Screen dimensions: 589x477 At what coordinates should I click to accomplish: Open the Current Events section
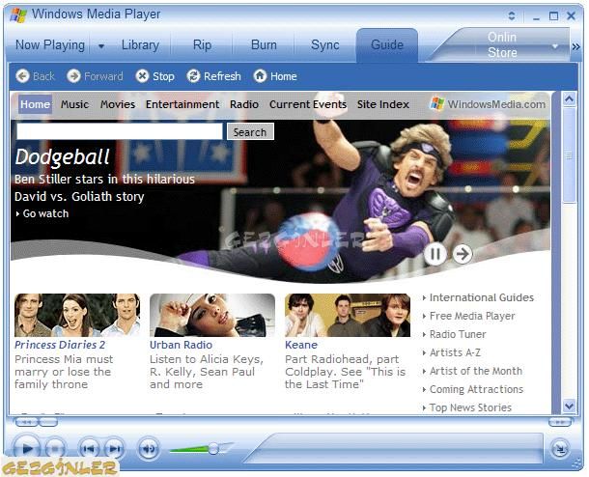coord(308,104)
